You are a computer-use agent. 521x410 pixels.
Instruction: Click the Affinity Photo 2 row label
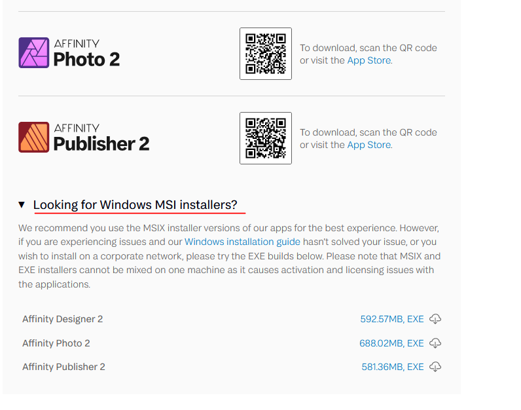coord(56,343)
